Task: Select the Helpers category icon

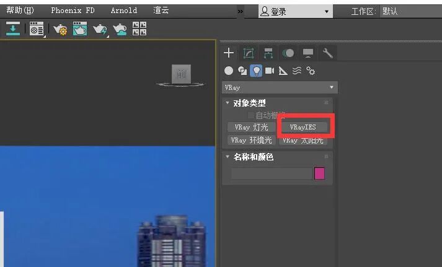Action: click(x=283, y=71)
